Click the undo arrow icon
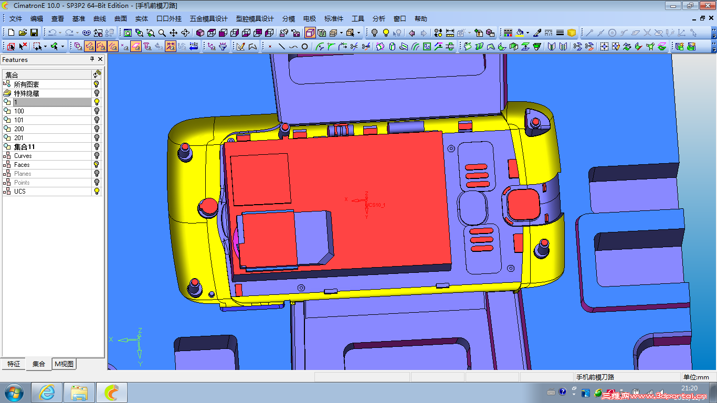The width and height of the screenshot is (717, 403). [x=52, y=33]
